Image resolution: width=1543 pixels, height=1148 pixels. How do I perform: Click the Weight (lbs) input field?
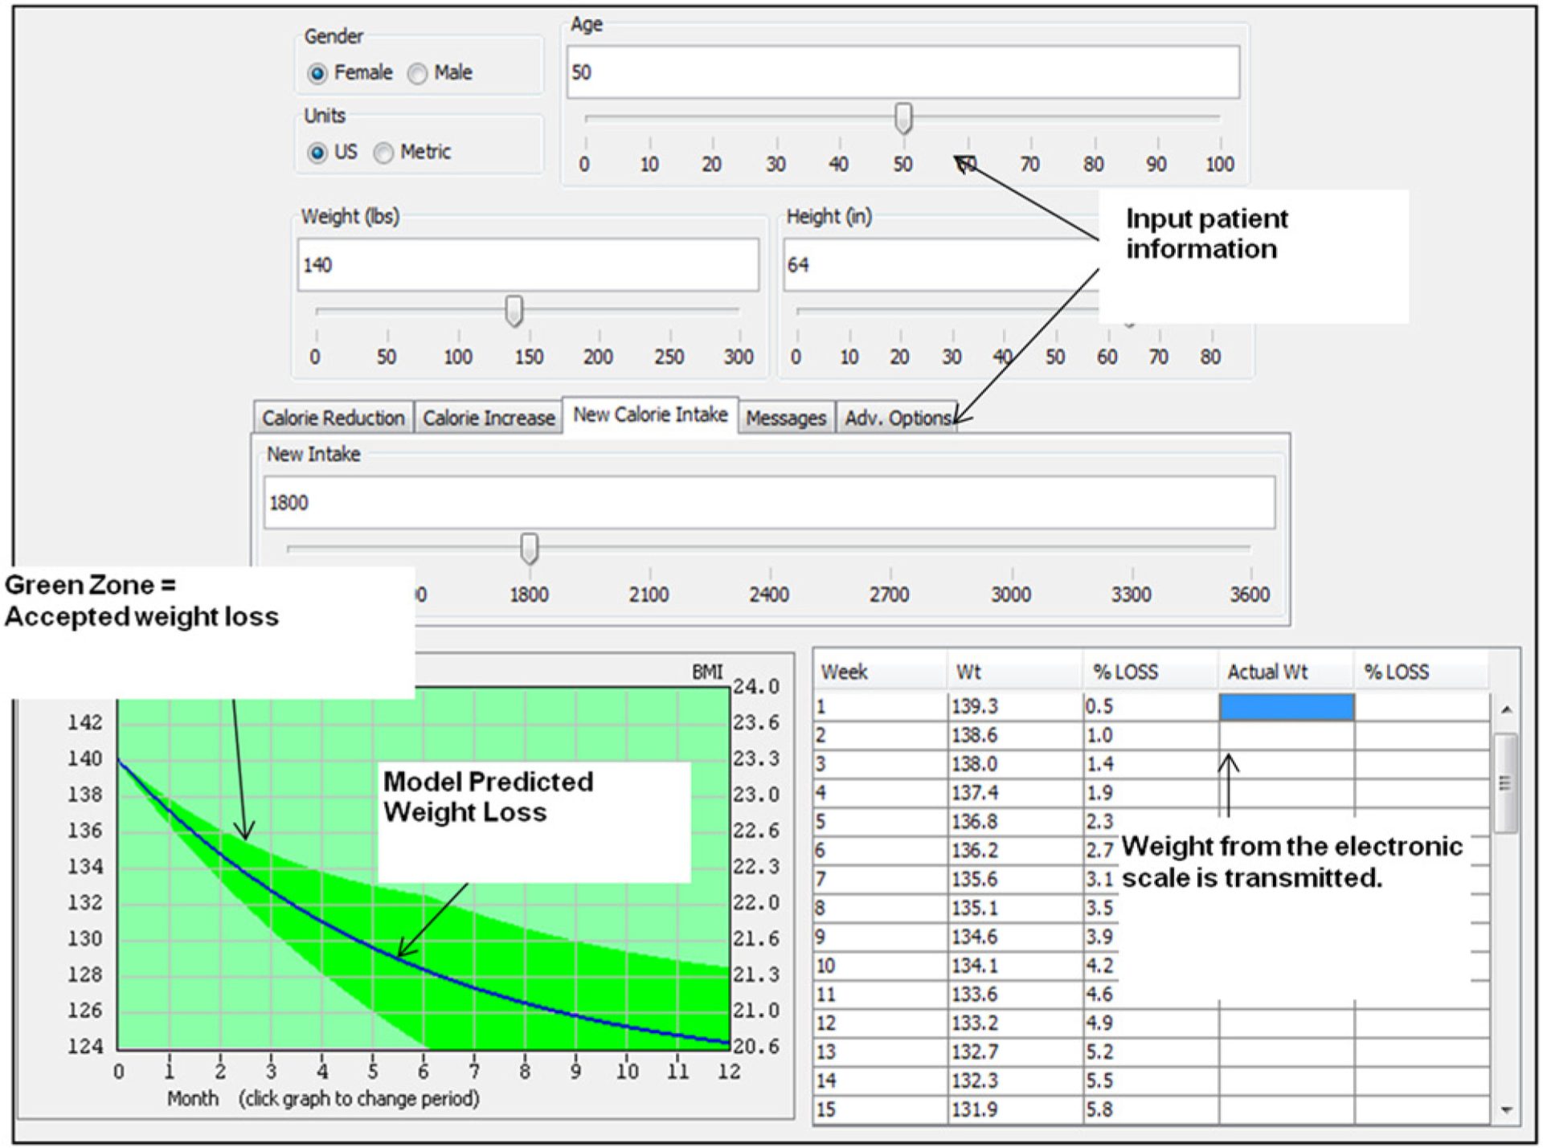(527, 265)
